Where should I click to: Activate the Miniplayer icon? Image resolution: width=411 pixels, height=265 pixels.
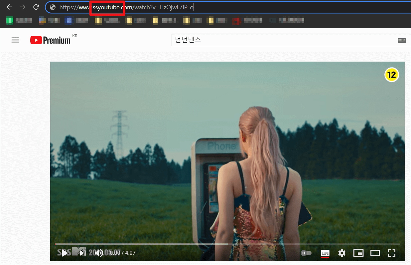coord(358,253)
